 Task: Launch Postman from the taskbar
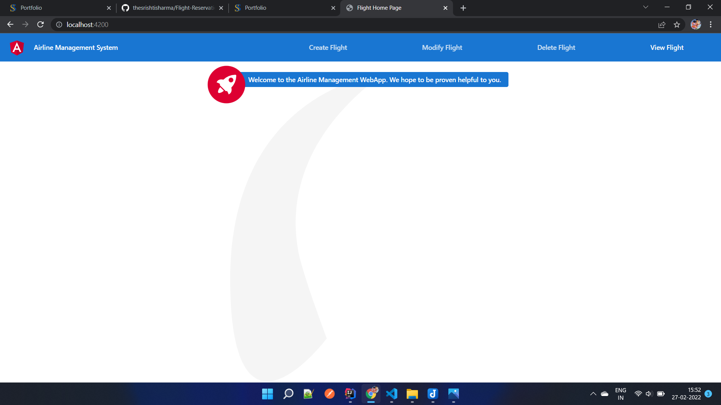coord(329,394)
